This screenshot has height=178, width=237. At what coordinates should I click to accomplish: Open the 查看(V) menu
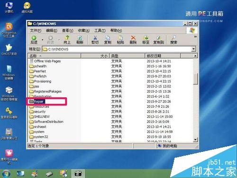pyautogui.click(x=67, y=30)
